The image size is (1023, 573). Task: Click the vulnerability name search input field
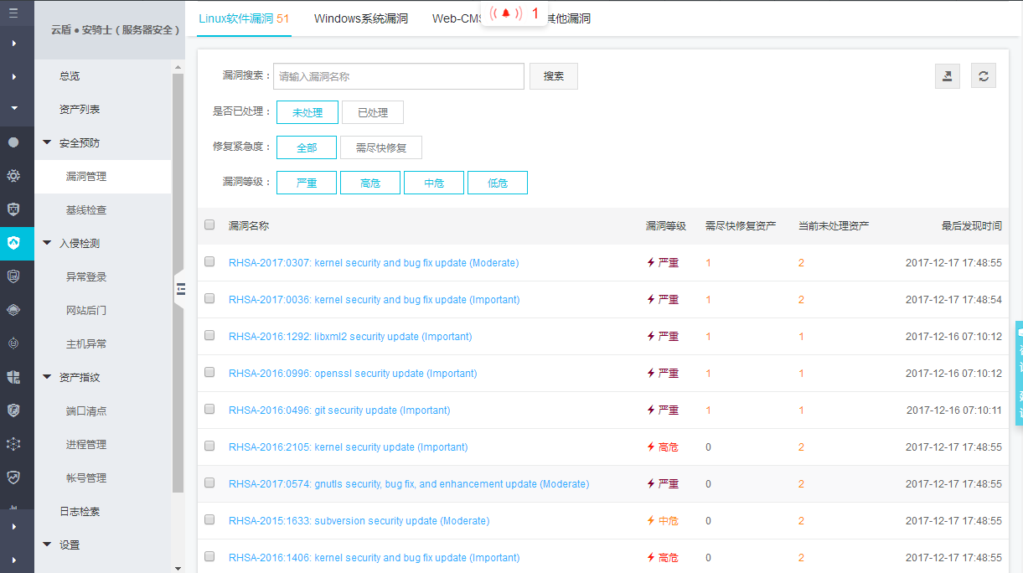(x=399, y=75)
